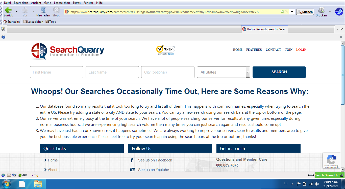Open the Zurück history dropdown arrow
The width and height of the screenshot is (345, 189).
point(17,12)
